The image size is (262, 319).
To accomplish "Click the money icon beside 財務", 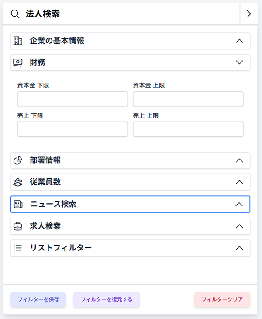I will [18, 62].
